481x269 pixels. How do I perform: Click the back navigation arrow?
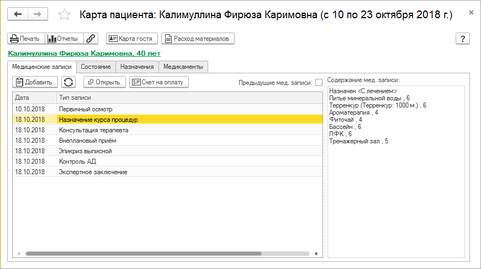pos(18,14)
